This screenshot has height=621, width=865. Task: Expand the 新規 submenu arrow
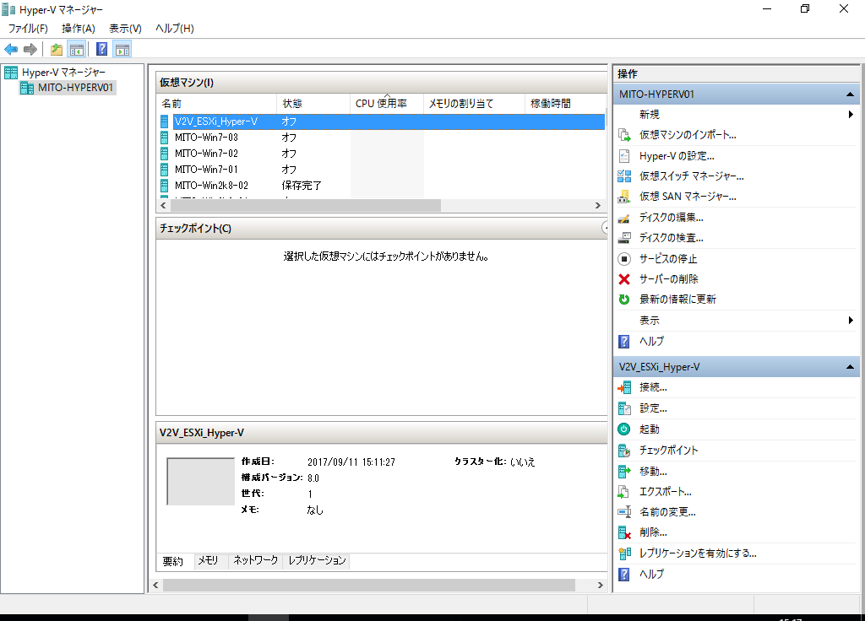pyautogui.click(x=851, y=115)
